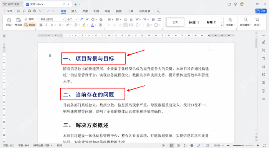Image resolution: width=269 pixels, height=148 pixels.
Task: Open the bullet list dropdown arrow
Action: click(113, 19)
